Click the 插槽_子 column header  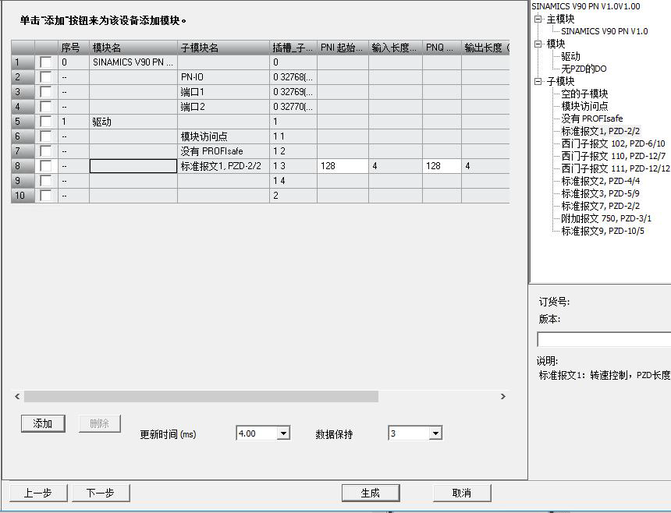(x=293, y=48)
